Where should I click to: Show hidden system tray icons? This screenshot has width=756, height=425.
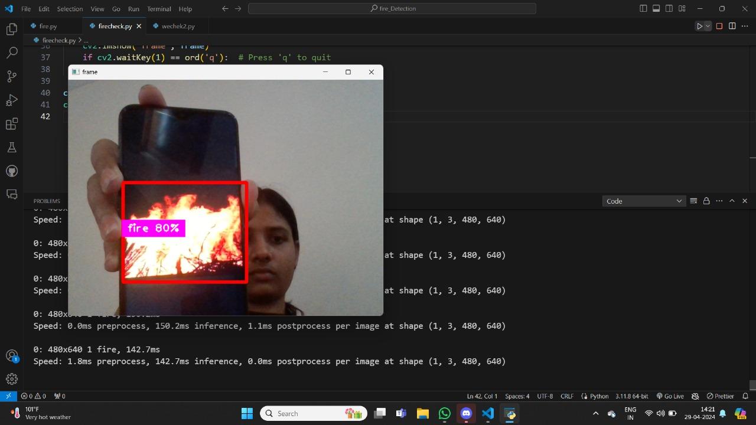595,413
